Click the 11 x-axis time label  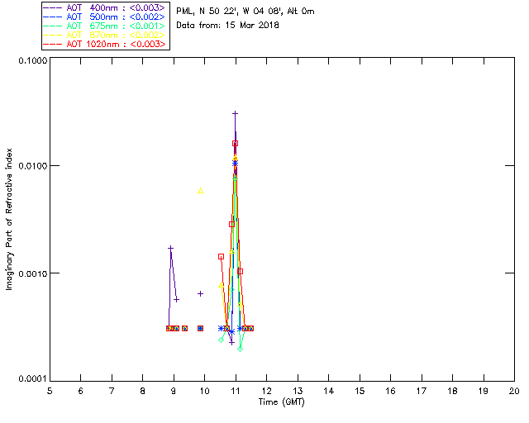coord(236,392)
